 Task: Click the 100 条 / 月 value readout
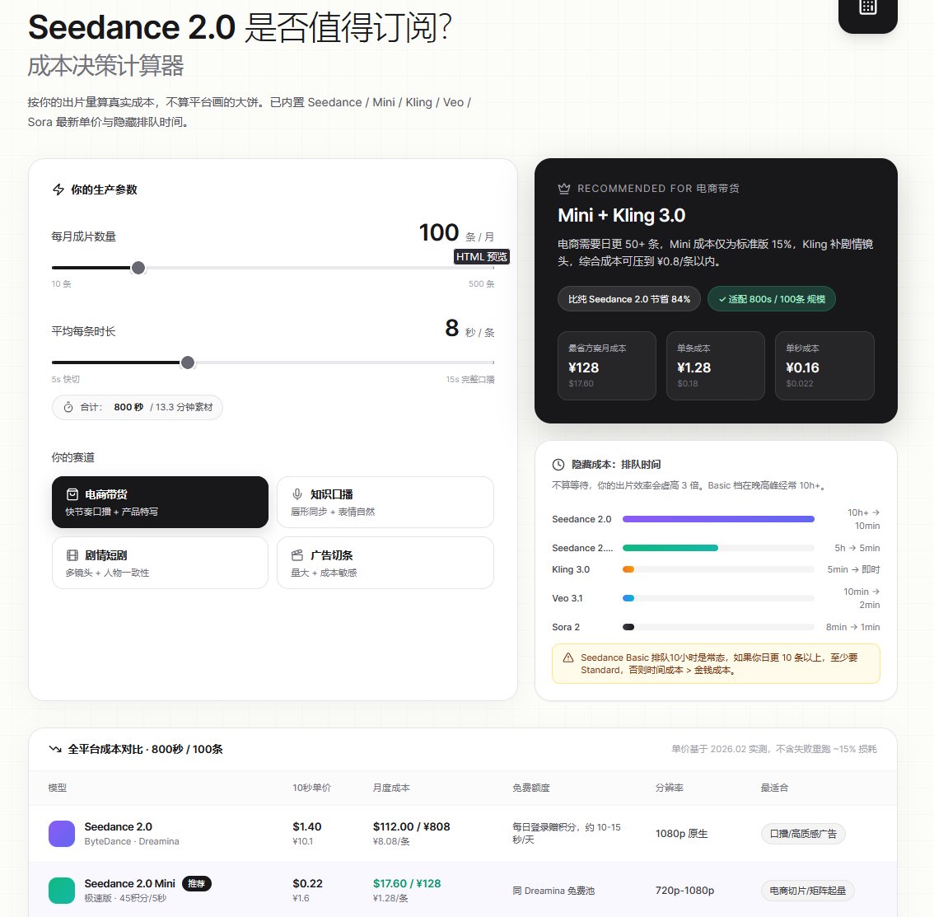[456, 233]
